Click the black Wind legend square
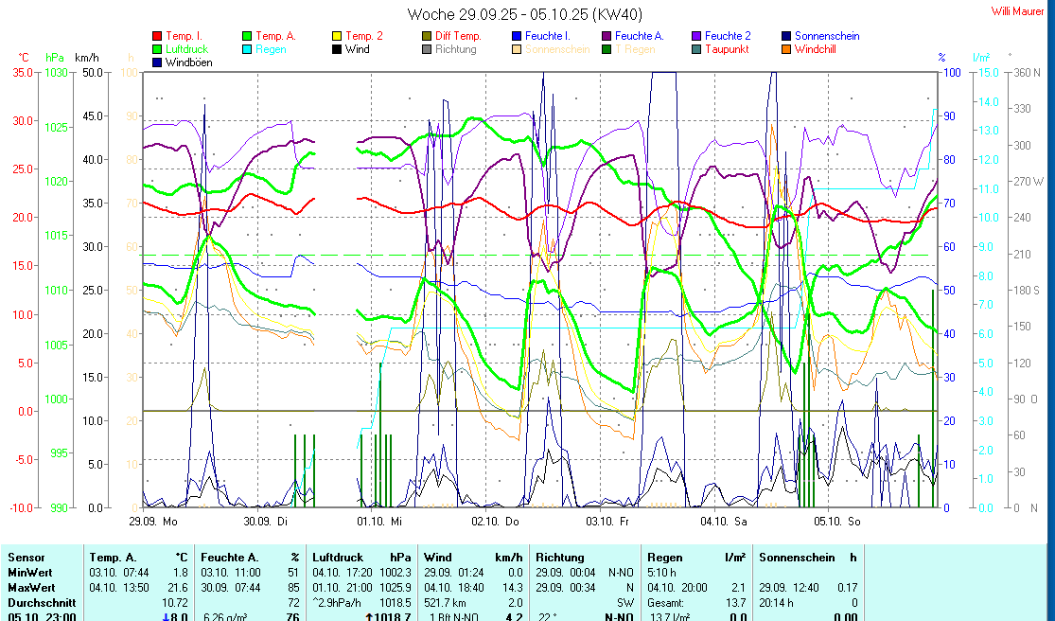The image size is (1055, 621). pyautogui.click(x=337, y=49)
